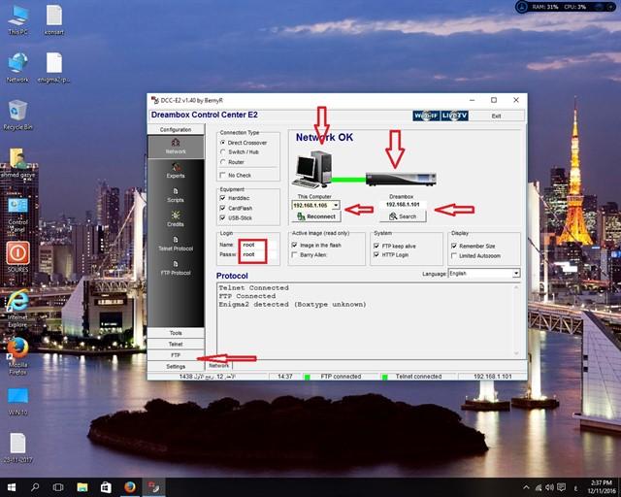This screenshot has height=497, width=621.
Task: Open the Network desktop icon
Action: [x=17, y=67]
